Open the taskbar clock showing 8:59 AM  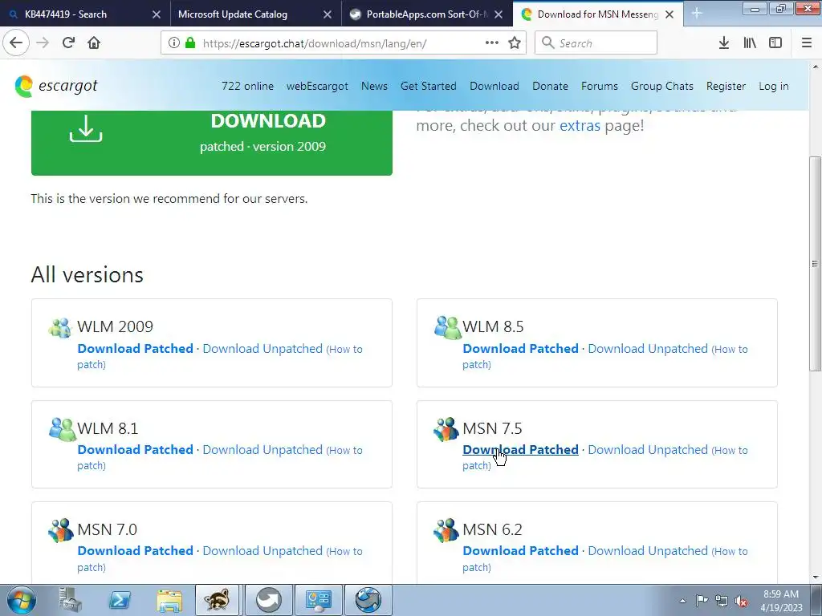coord(781,601)
